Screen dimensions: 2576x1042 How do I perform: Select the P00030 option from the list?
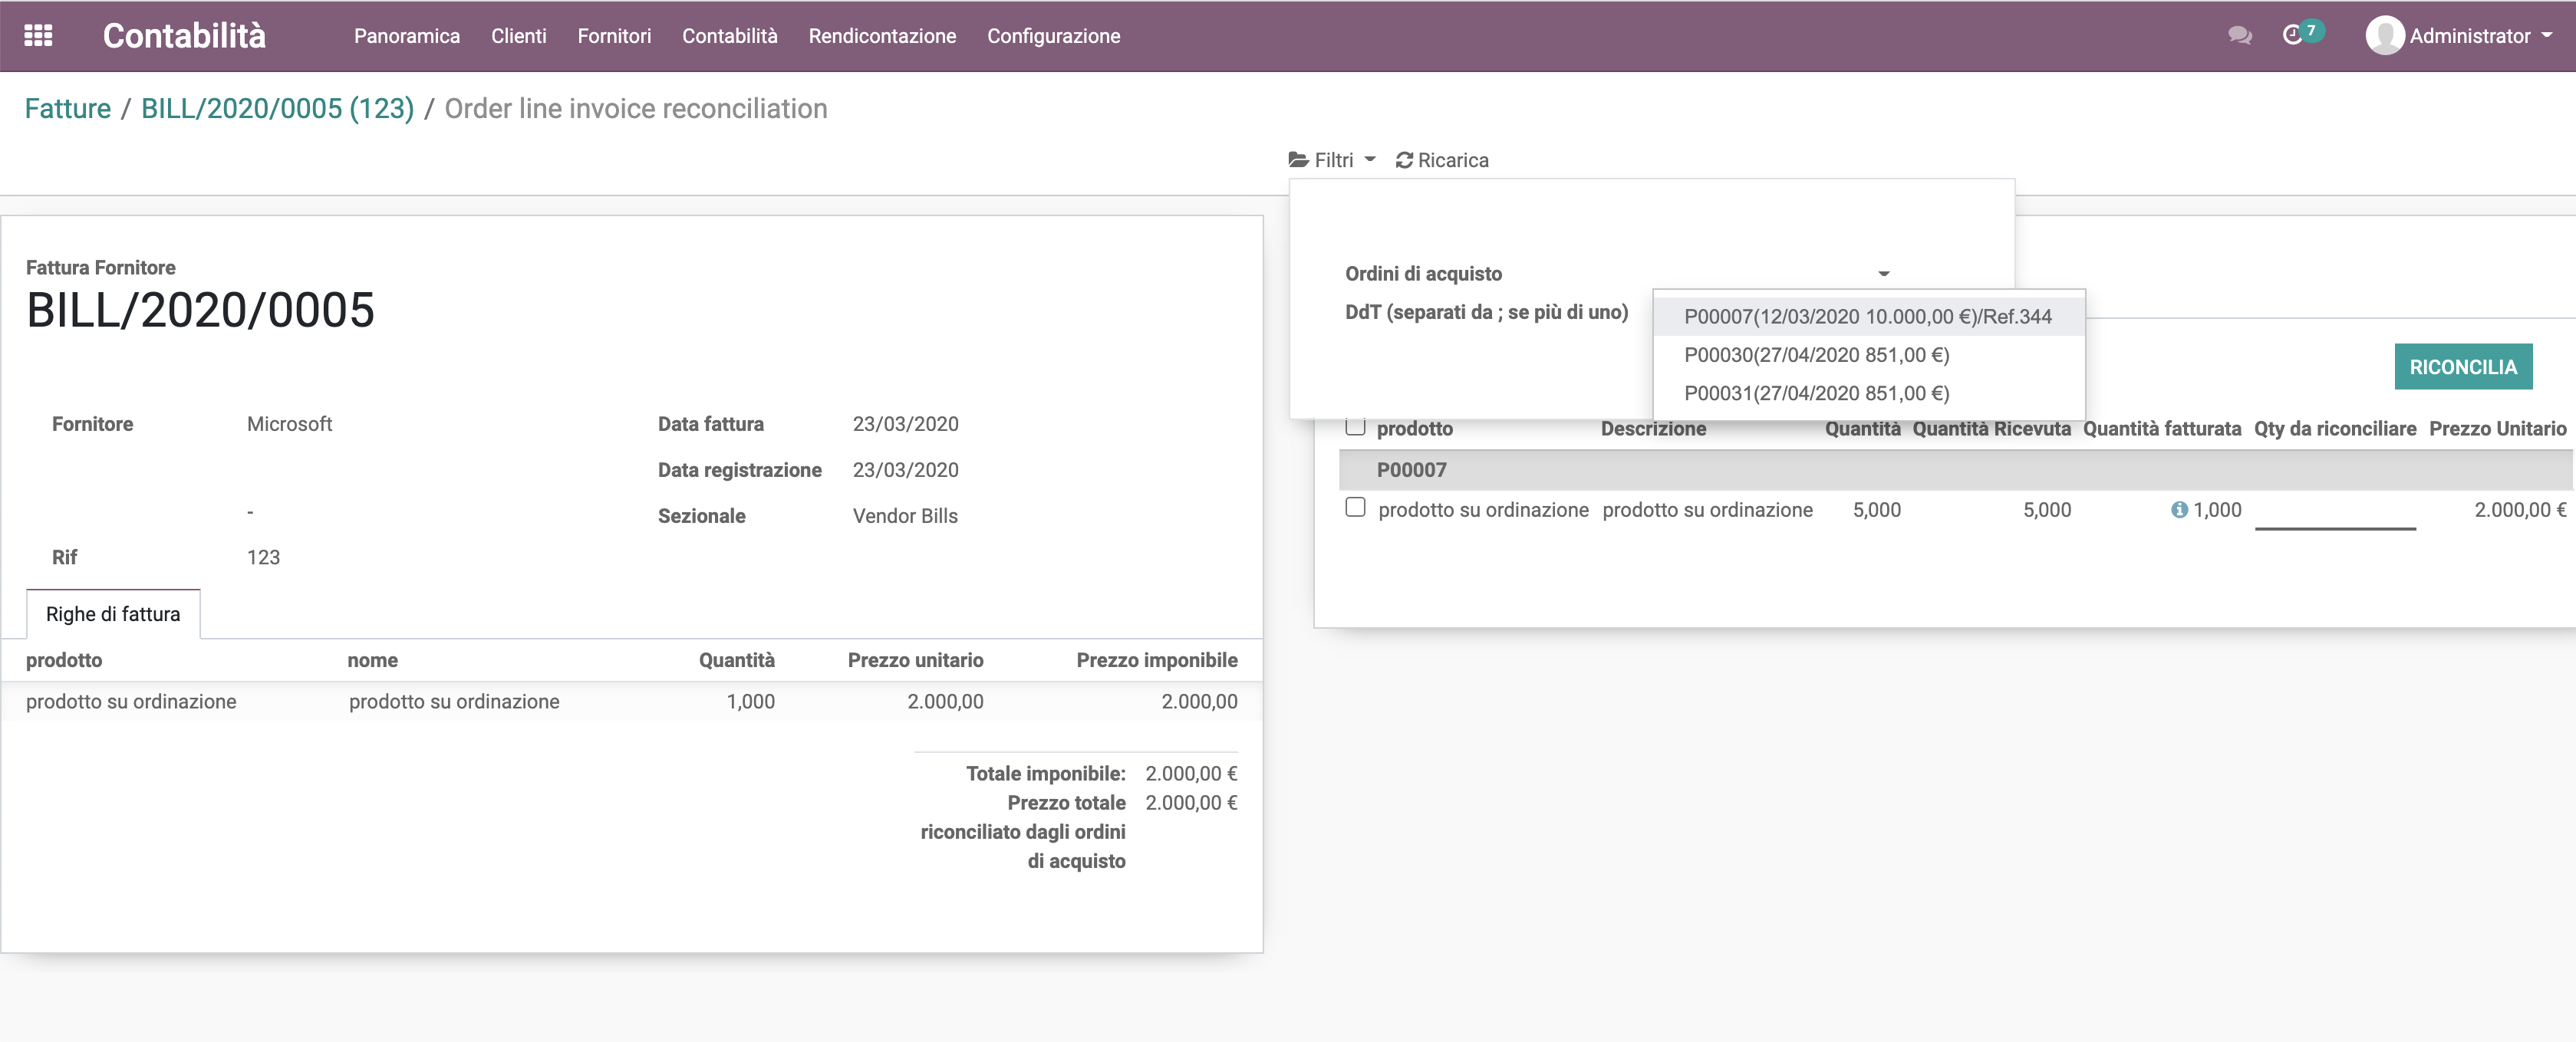tap(1817, 355)
